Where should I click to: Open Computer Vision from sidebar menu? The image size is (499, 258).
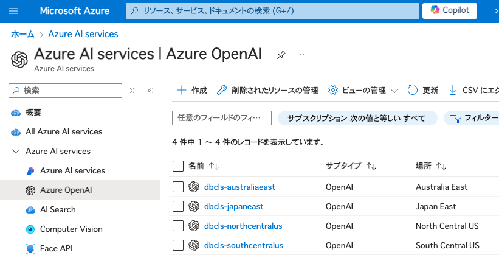click(x=71, y=229)
